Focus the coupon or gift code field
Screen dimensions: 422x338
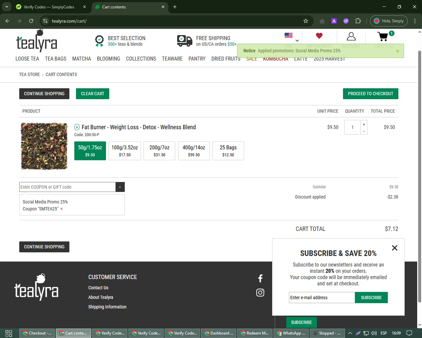[x=68, y=187]
